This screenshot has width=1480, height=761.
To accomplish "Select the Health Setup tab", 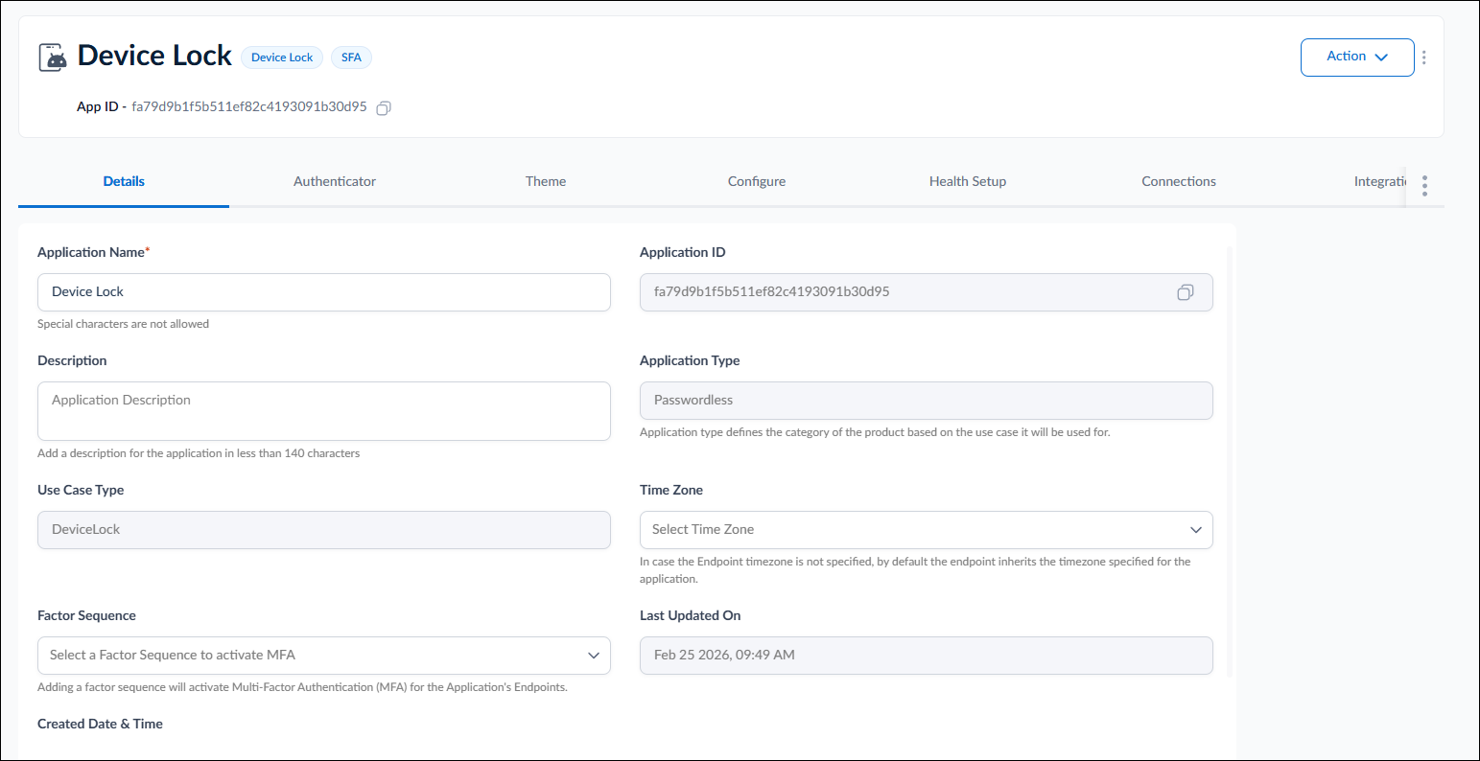I will 968,182.
